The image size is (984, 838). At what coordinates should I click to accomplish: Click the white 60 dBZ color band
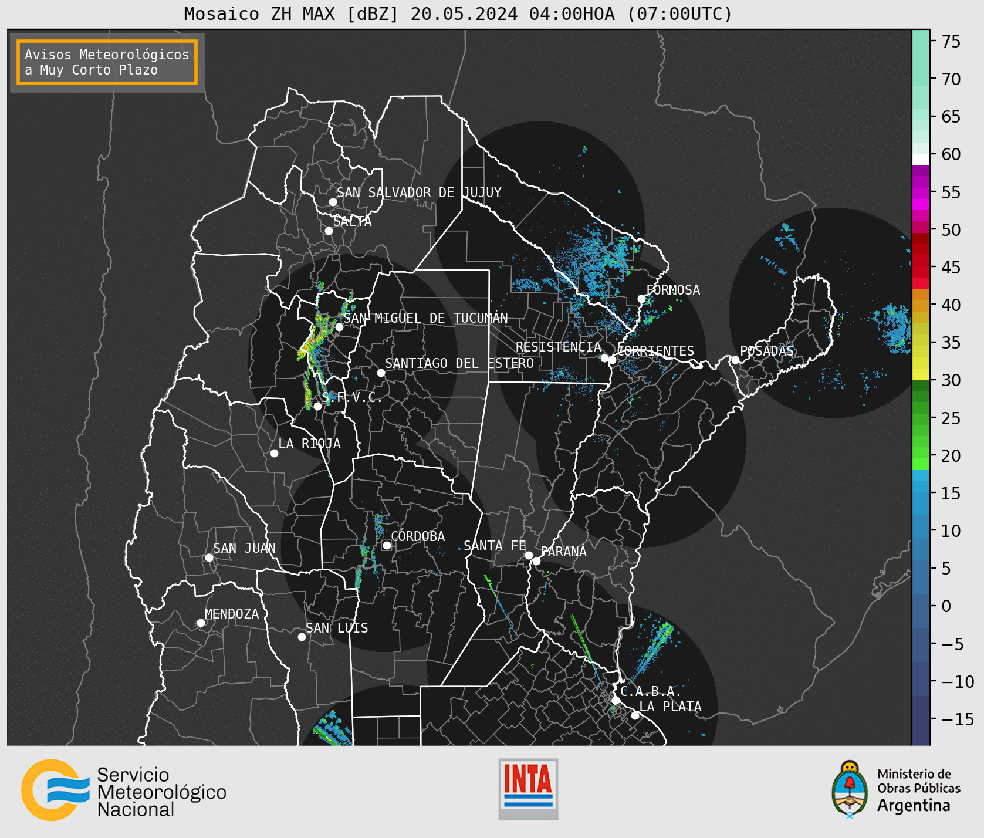pos(921,159)
